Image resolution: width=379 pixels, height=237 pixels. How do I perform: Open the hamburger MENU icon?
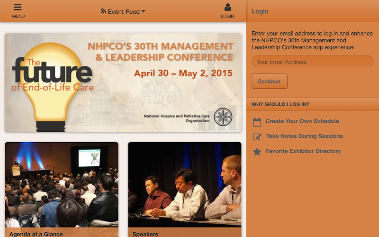pos(18,7)
